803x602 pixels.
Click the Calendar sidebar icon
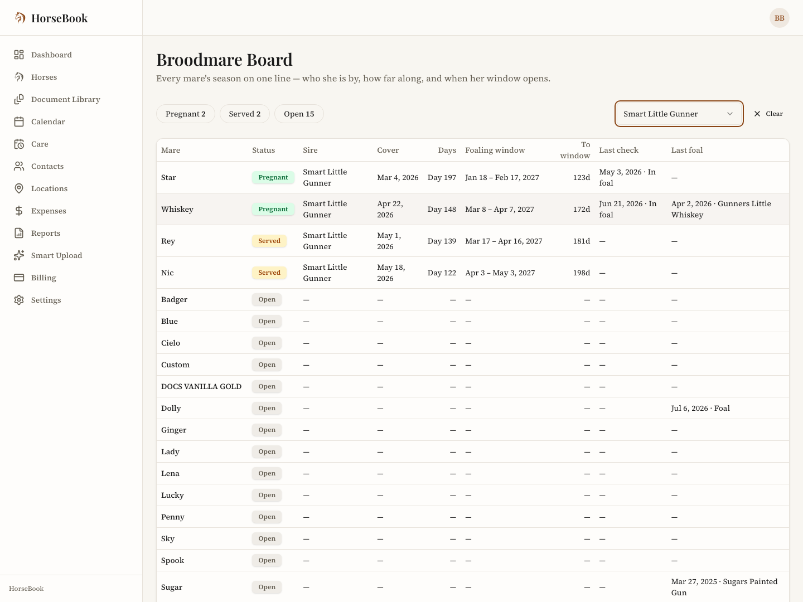tap(19, 122)
